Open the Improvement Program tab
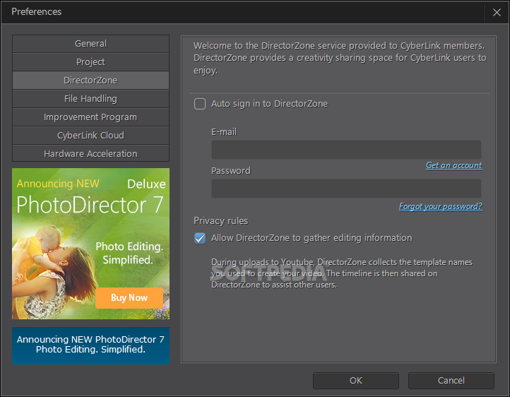The image size is (510, 397). [90, 117]
